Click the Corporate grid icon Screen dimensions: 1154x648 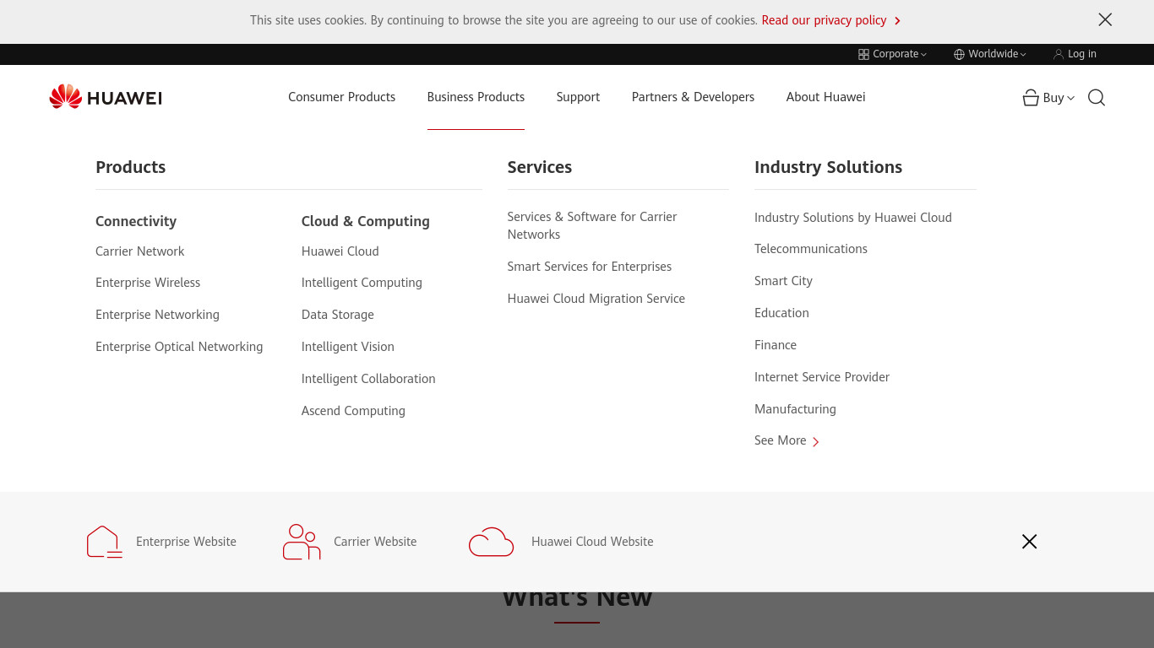[x=863, y=54]
